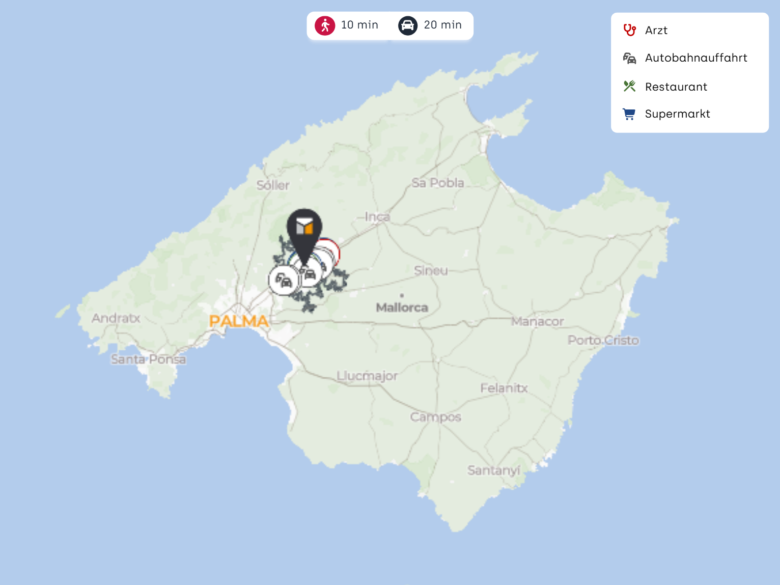Toggle the 20 min driving isochrone
The image size is (780, 585).
(x=442, y=25)
